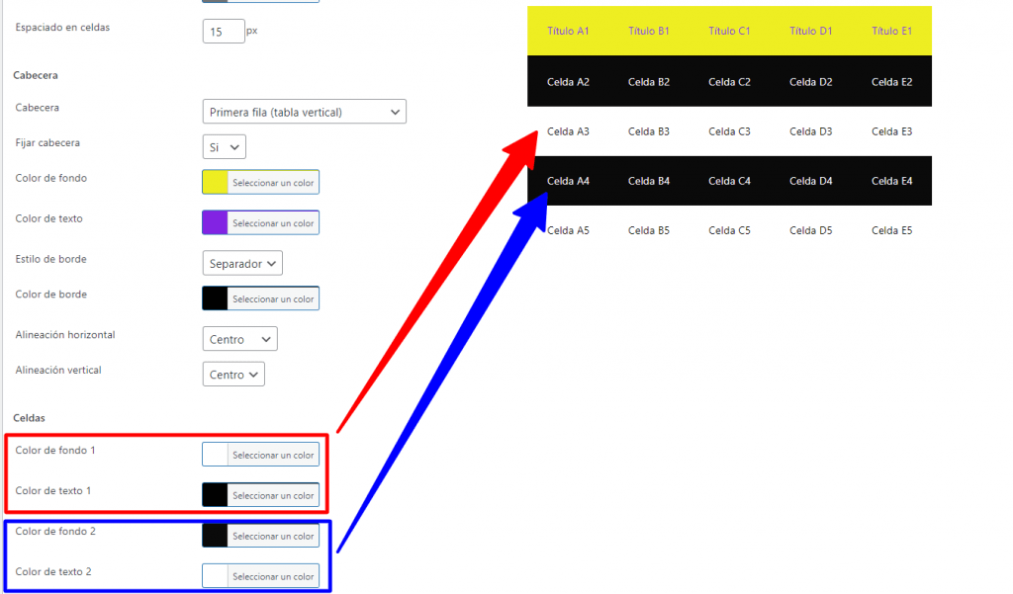Click the purple header text color swatch
Screen dimensions: 1013x594
click(x=216, y=222)
